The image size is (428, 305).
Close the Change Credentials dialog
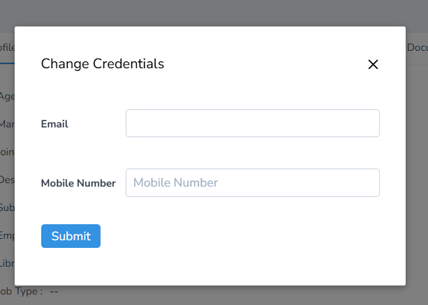click(x=373, y=65)
